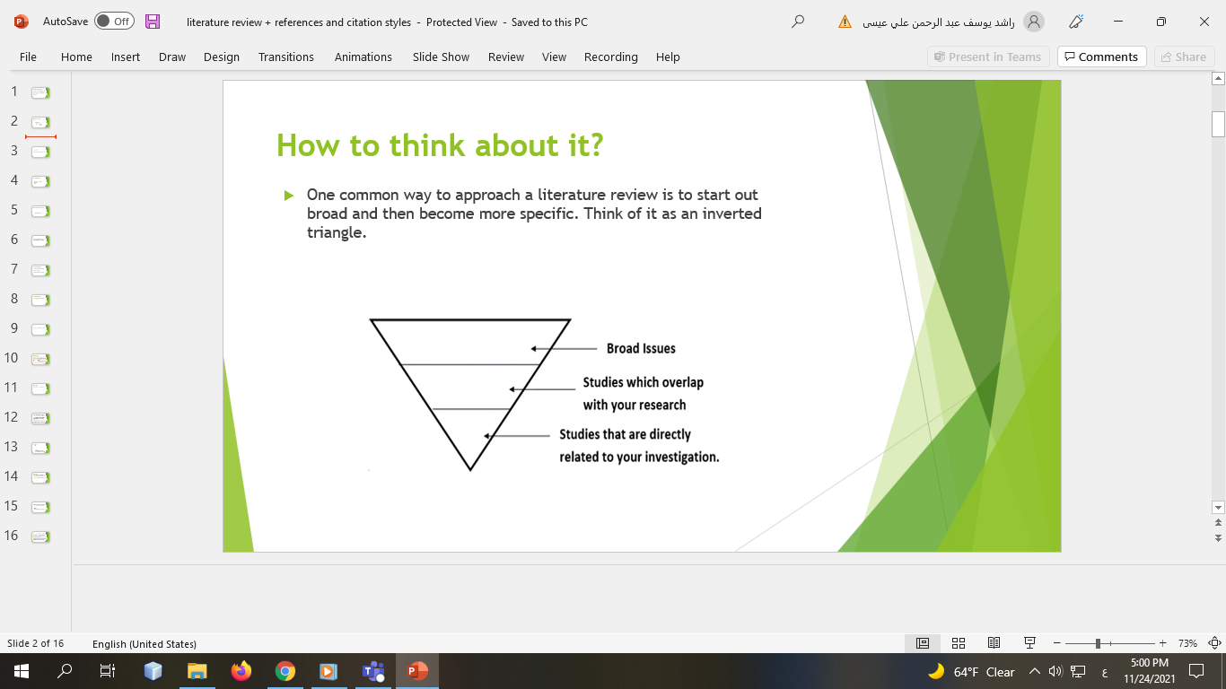Click the account warning triangle icon

(x=845, y=22)
